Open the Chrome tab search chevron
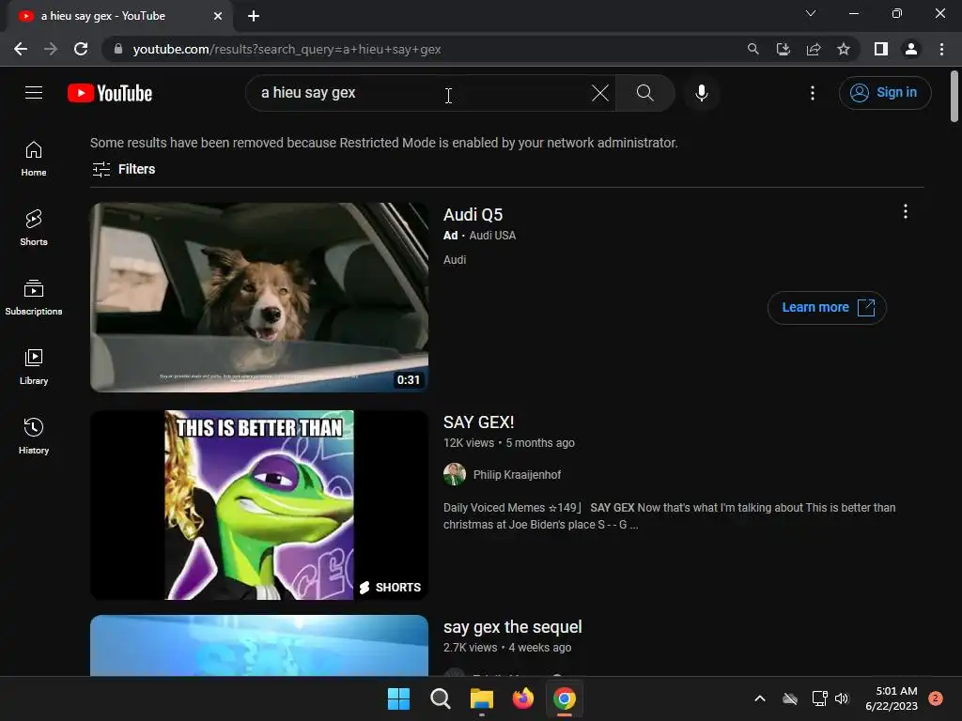This screenshot has width=962, height=721. click(811, 13)
